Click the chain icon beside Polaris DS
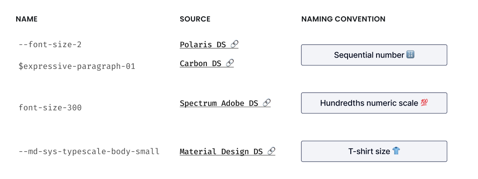 pos(234,44)
